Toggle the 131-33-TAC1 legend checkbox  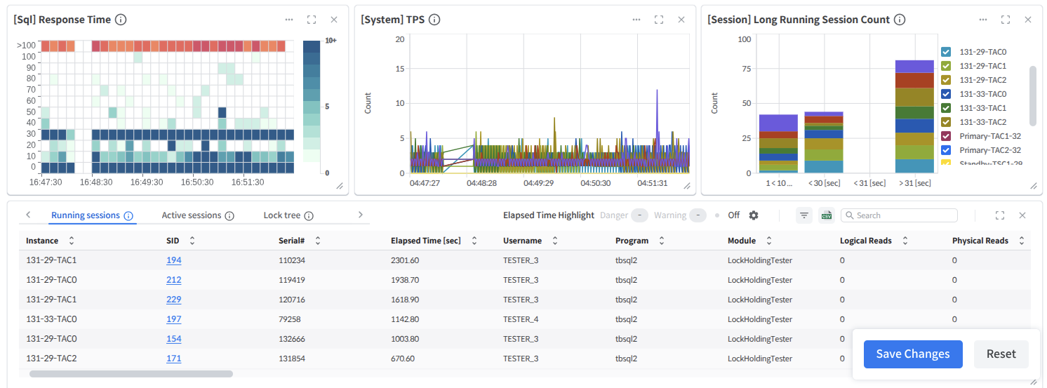(946, 108)
